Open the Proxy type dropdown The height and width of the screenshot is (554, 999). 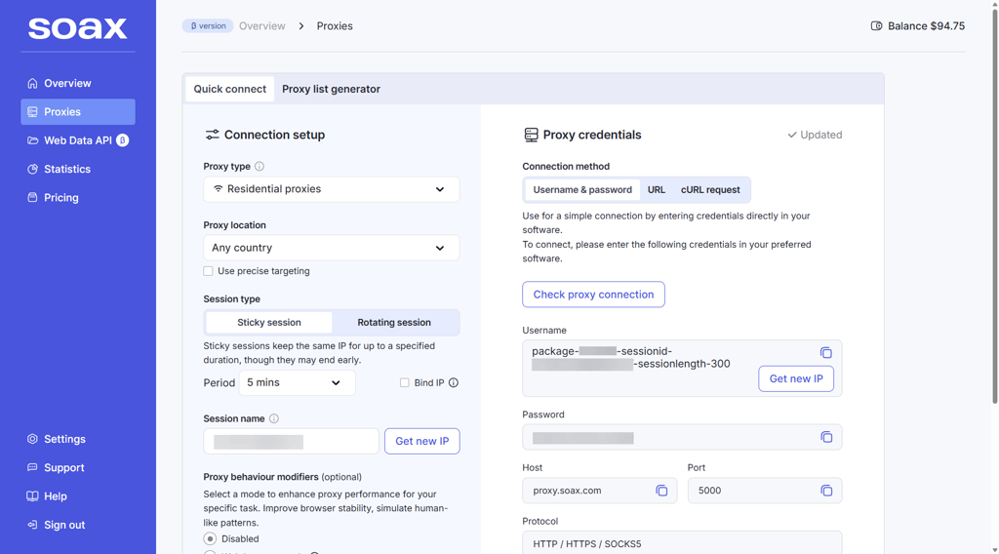332,189
